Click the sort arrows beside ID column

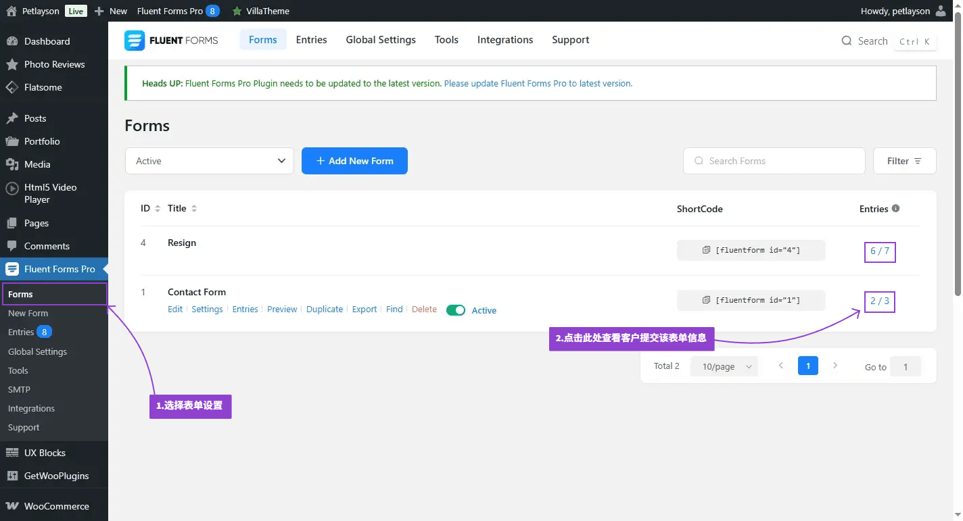pyautogui.click(x=158, y=209)
